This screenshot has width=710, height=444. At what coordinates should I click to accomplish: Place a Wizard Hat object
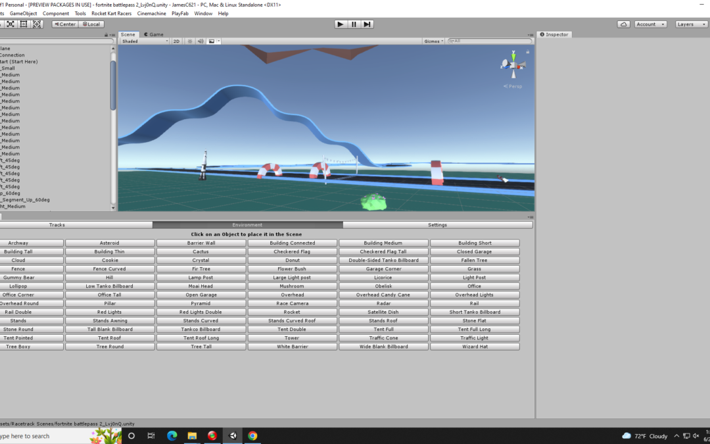tap(475, 346)
